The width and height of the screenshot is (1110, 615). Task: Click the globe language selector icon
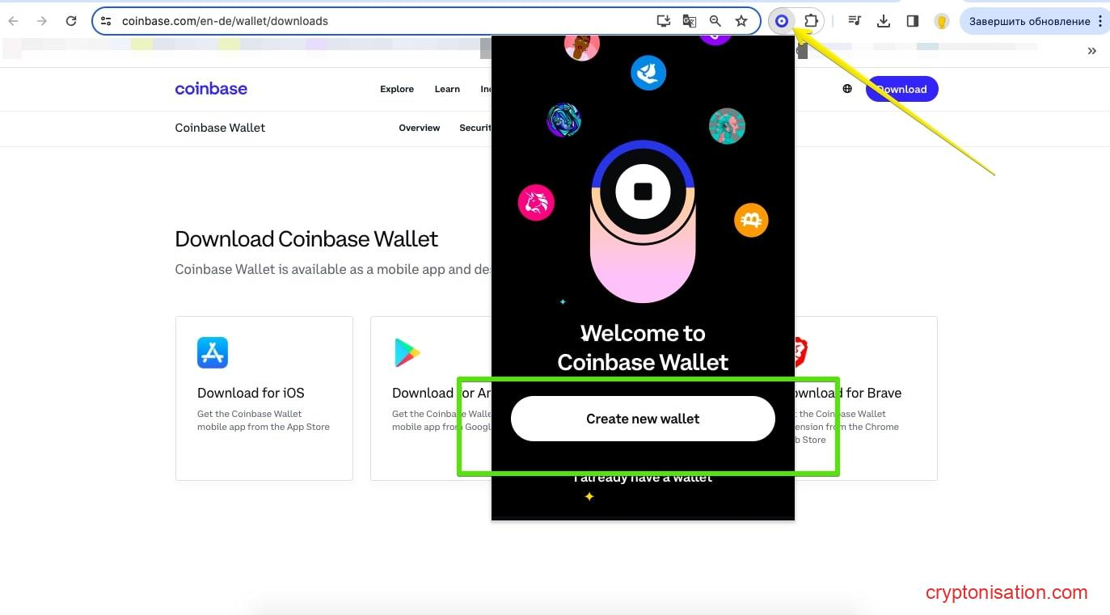(x=847, y=89)
